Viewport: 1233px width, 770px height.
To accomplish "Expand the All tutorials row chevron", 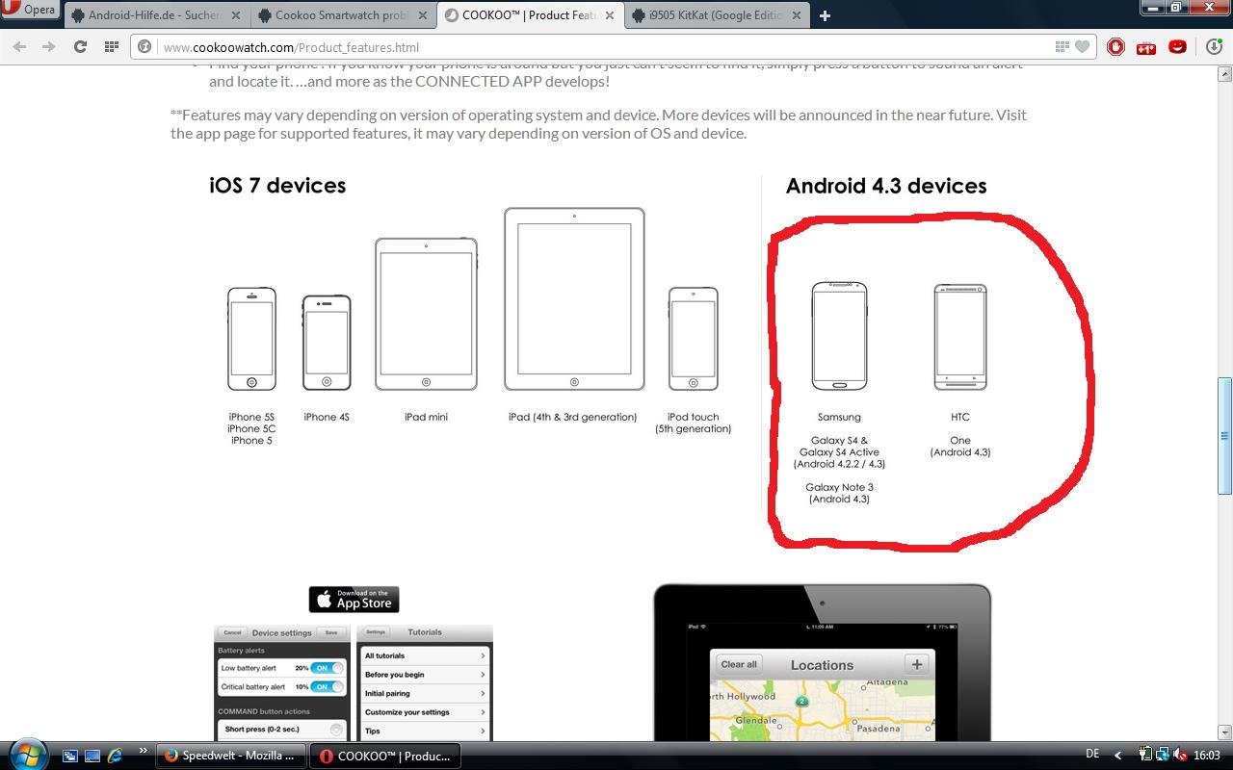I will 483,655.
